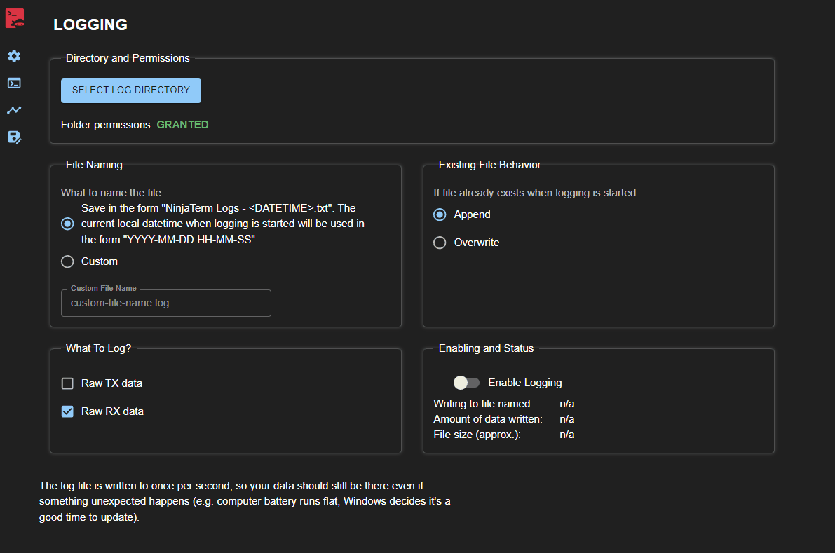Screen dimensions: 835x553
Task: Enable the Raw TX data checkbox
Action: (x=67, y=383)
